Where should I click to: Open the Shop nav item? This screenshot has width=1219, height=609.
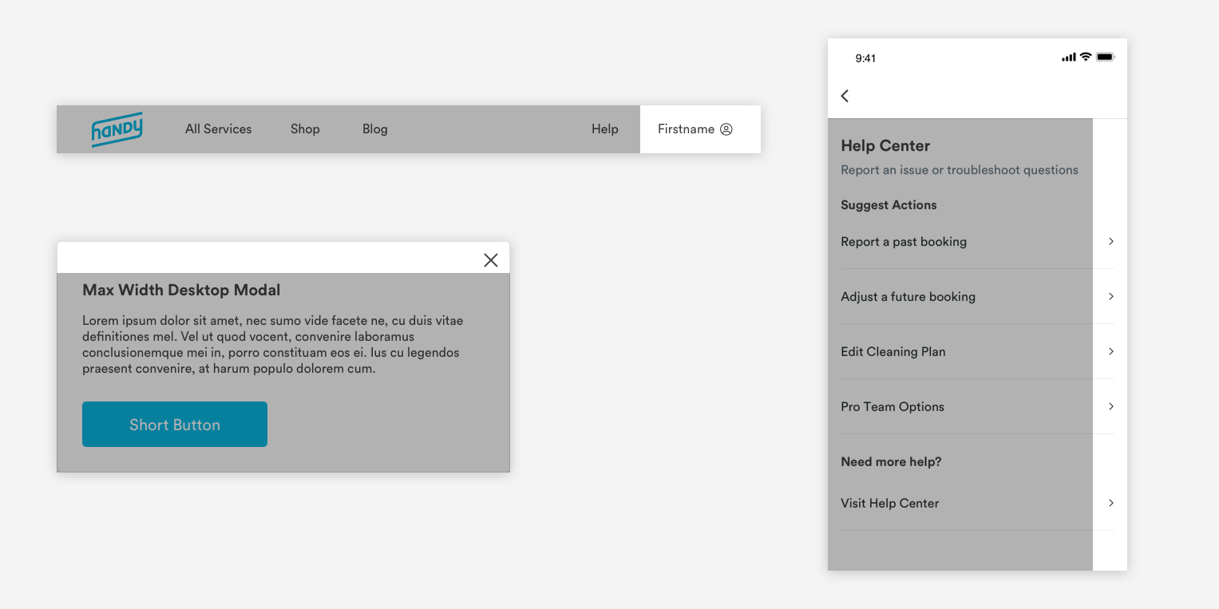(x=305, y=129)
